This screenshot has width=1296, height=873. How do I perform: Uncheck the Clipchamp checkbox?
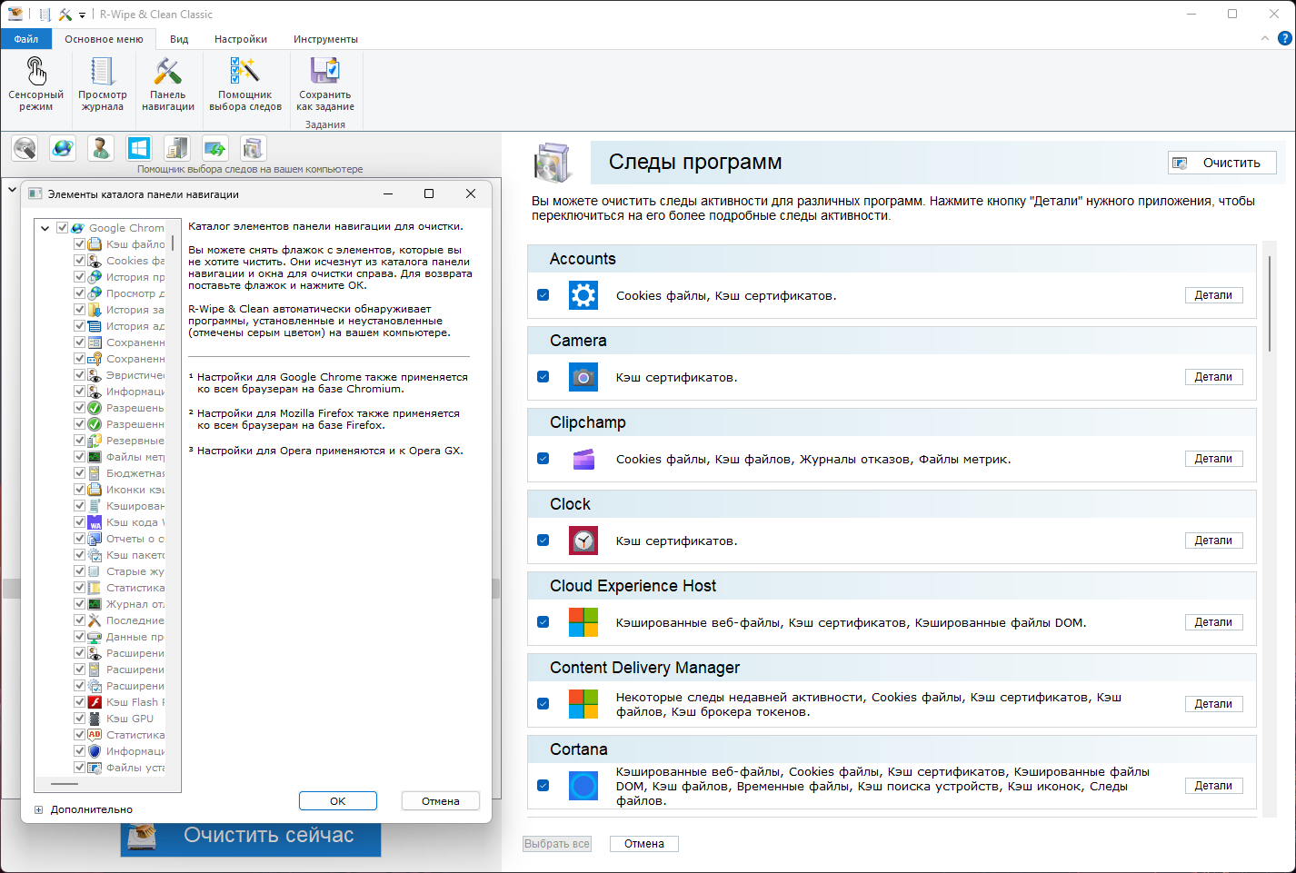(x=543, y=459)
